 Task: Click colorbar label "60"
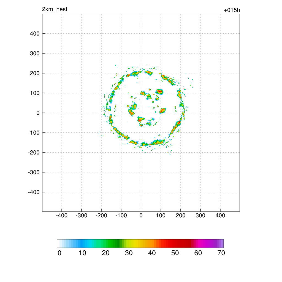coord(198,253)
